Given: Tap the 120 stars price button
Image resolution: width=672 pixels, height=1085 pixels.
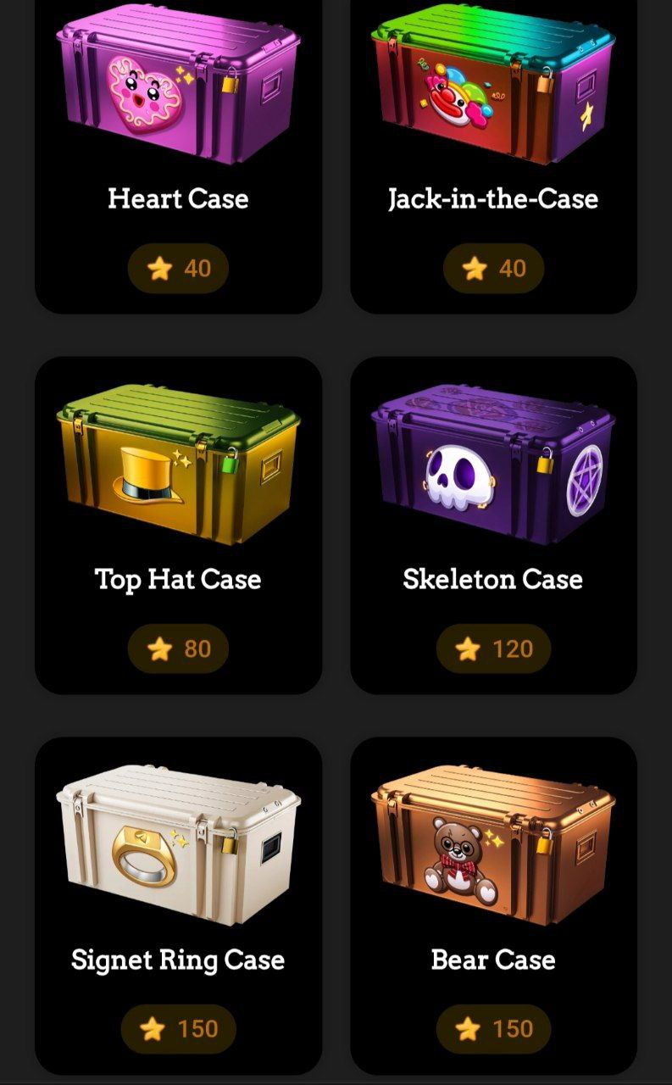Looking at the screenshot, I should coord(493,649).
